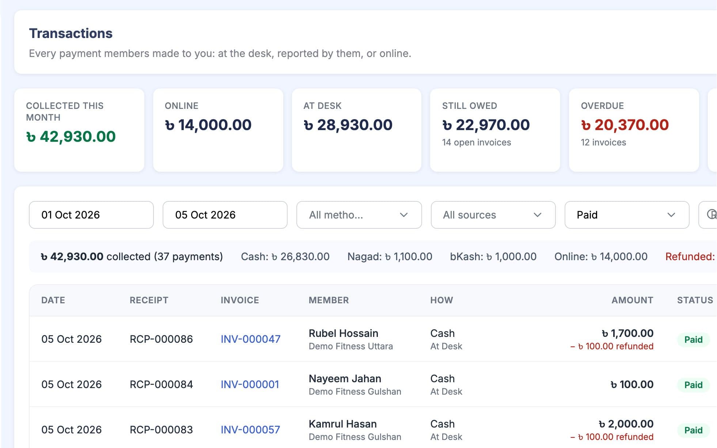717x448 pixels.
Task: Click the Overdue ৳ 20,370.00 card
Action: (x=634, y=130)
